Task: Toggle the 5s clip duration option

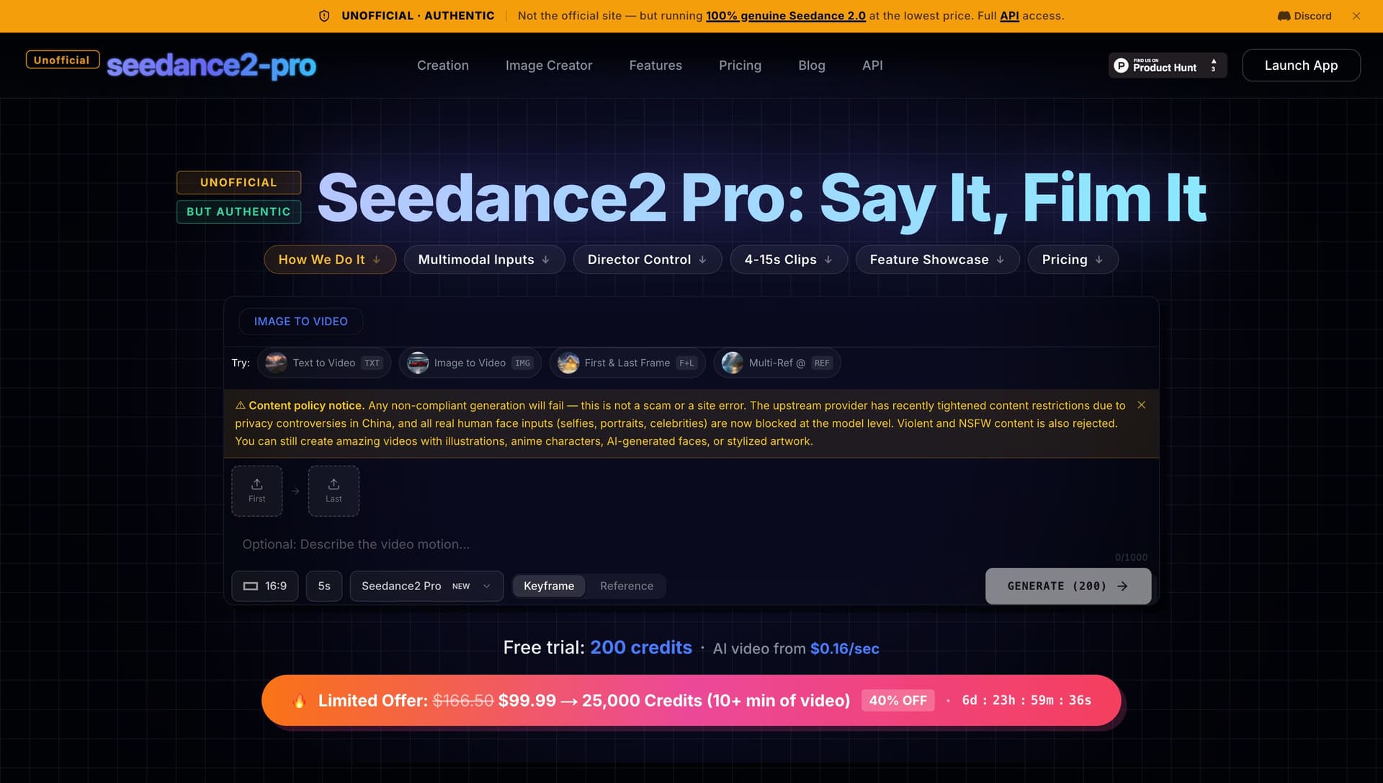Action: (324, 586)
